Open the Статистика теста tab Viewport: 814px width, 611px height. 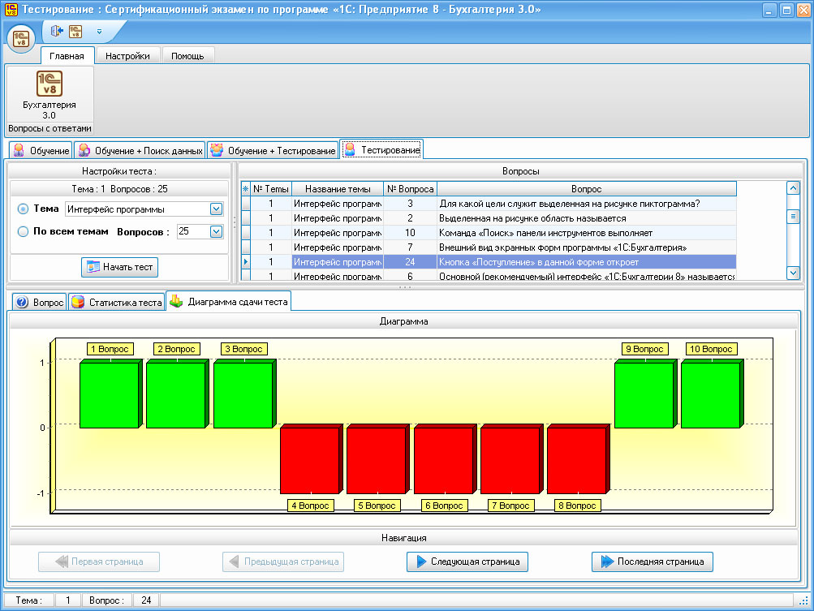117,303
